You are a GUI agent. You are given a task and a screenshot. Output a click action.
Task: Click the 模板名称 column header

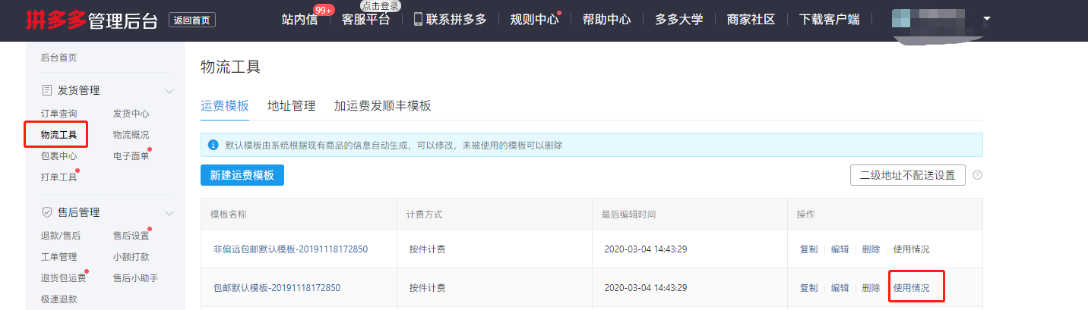pos(228,214)
